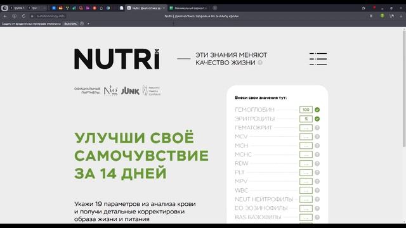Click the green checkmark next to ЭРИТРОЦИТЫ
The image size is (406, 228).
click(317, 119)
